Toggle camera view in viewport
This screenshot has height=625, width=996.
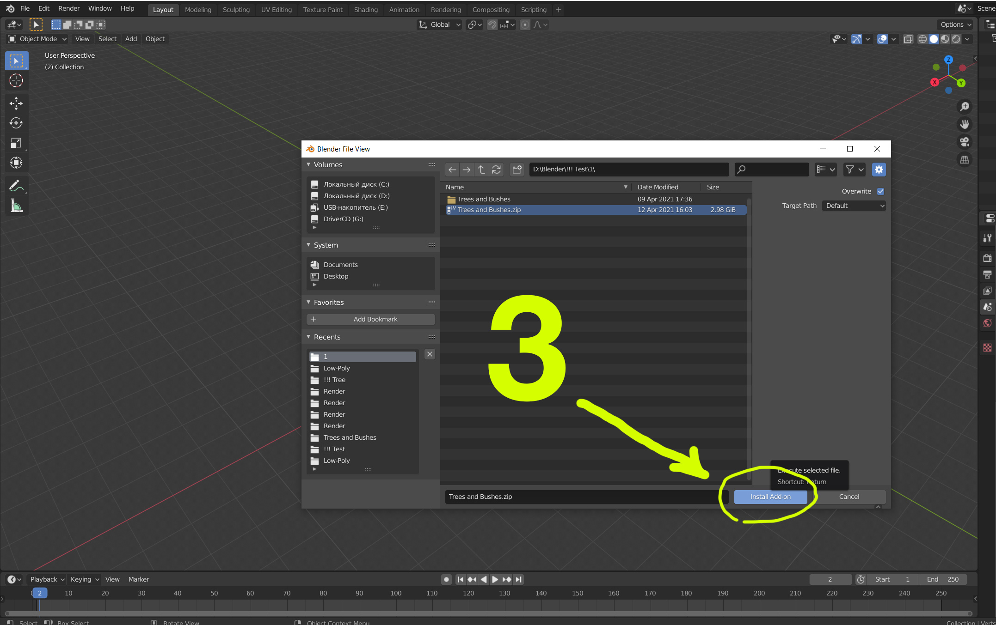965,142
